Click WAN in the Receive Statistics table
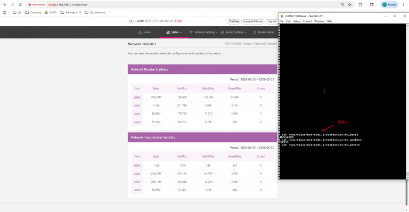Viewport: 409px width, 212px height. point(137,97)
